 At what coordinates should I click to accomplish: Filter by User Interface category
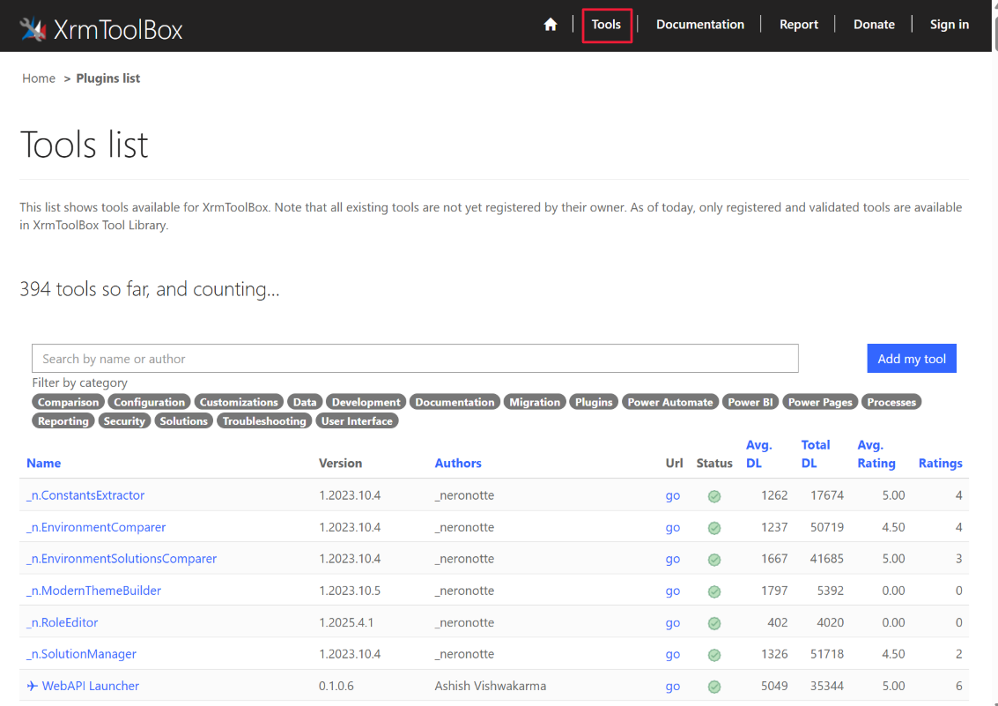pyautogui.click(x=357, y=421)
